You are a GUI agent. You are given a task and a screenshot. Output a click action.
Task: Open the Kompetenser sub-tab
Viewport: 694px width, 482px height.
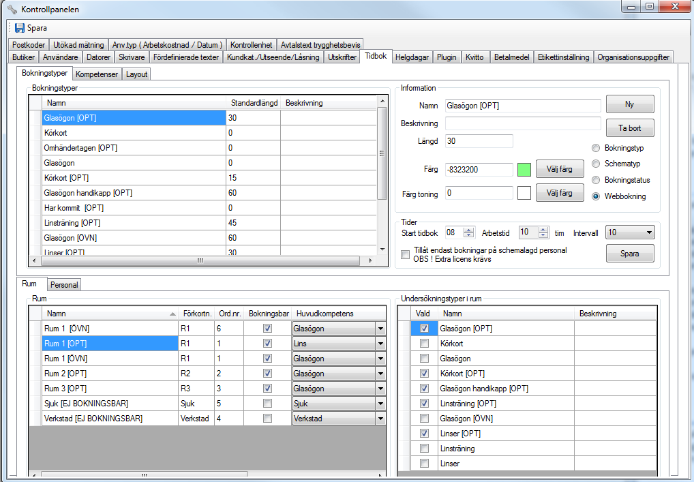[97, 74]
